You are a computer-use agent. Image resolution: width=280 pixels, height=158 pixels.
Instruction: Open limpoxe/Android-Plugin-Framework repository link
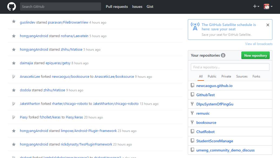89,131
